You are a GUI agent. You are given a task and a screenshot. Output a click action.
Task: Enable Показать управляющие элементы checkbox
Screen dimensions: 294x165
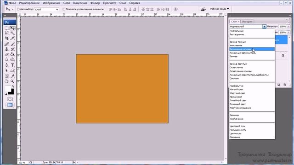[64, 9]
